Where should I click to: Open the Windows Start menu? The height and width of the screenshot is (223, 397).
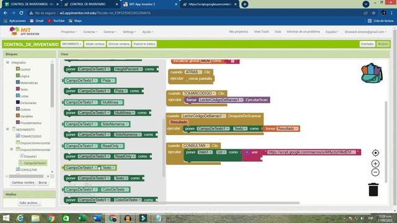(6, 218)
